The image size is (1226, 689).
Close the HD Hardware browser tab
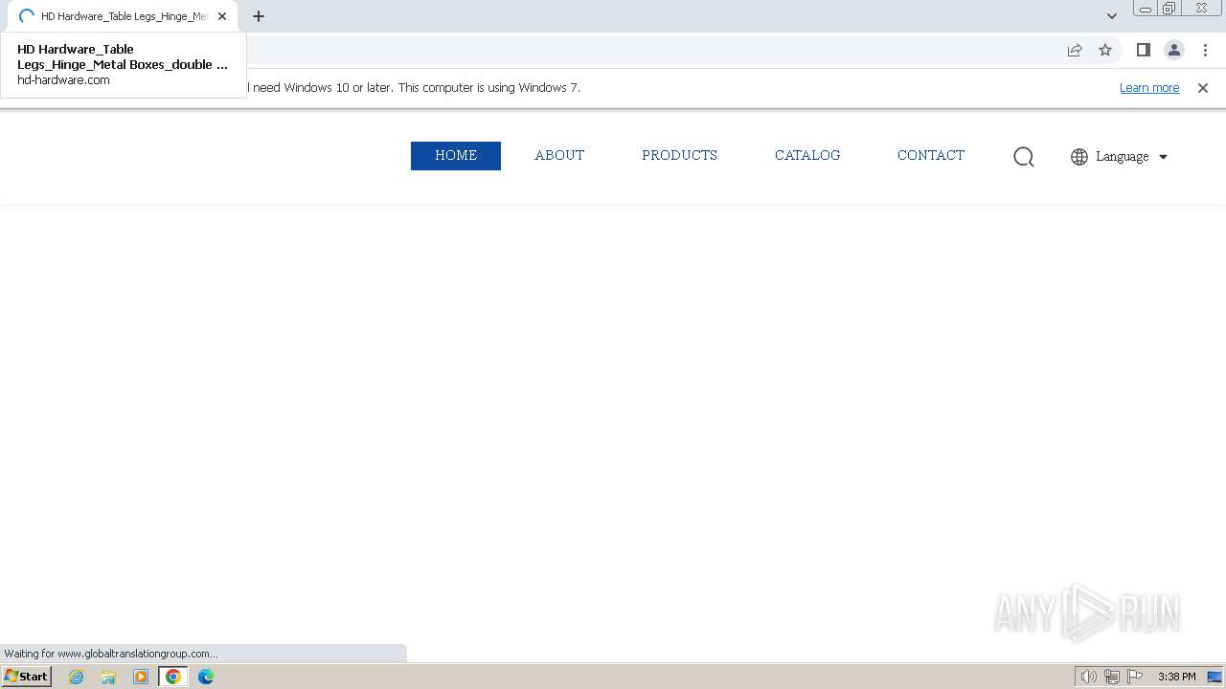pyautogui.click(x=222, y=16)
